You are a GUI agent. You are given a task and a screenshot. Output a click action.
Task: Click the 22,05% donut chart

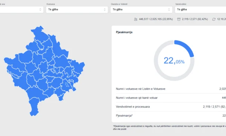174,60
